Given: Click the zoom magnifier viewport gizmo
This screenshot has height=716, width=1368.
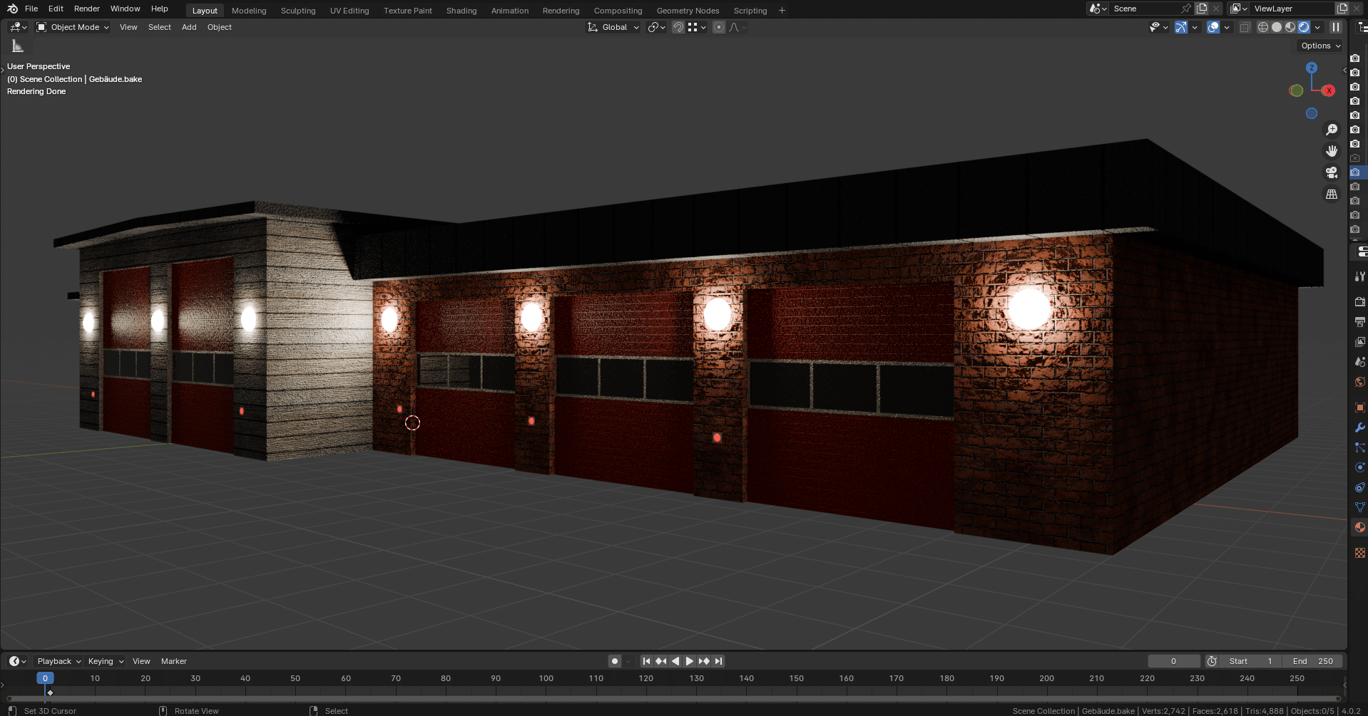Looking at the screenshot, I should click(x=1332, y=130).
